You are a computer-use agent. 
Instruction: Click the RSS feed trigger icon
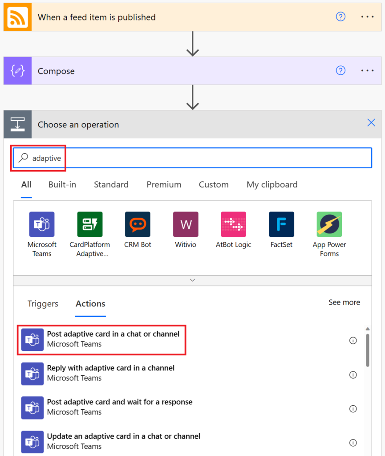[x=17, y=17]
